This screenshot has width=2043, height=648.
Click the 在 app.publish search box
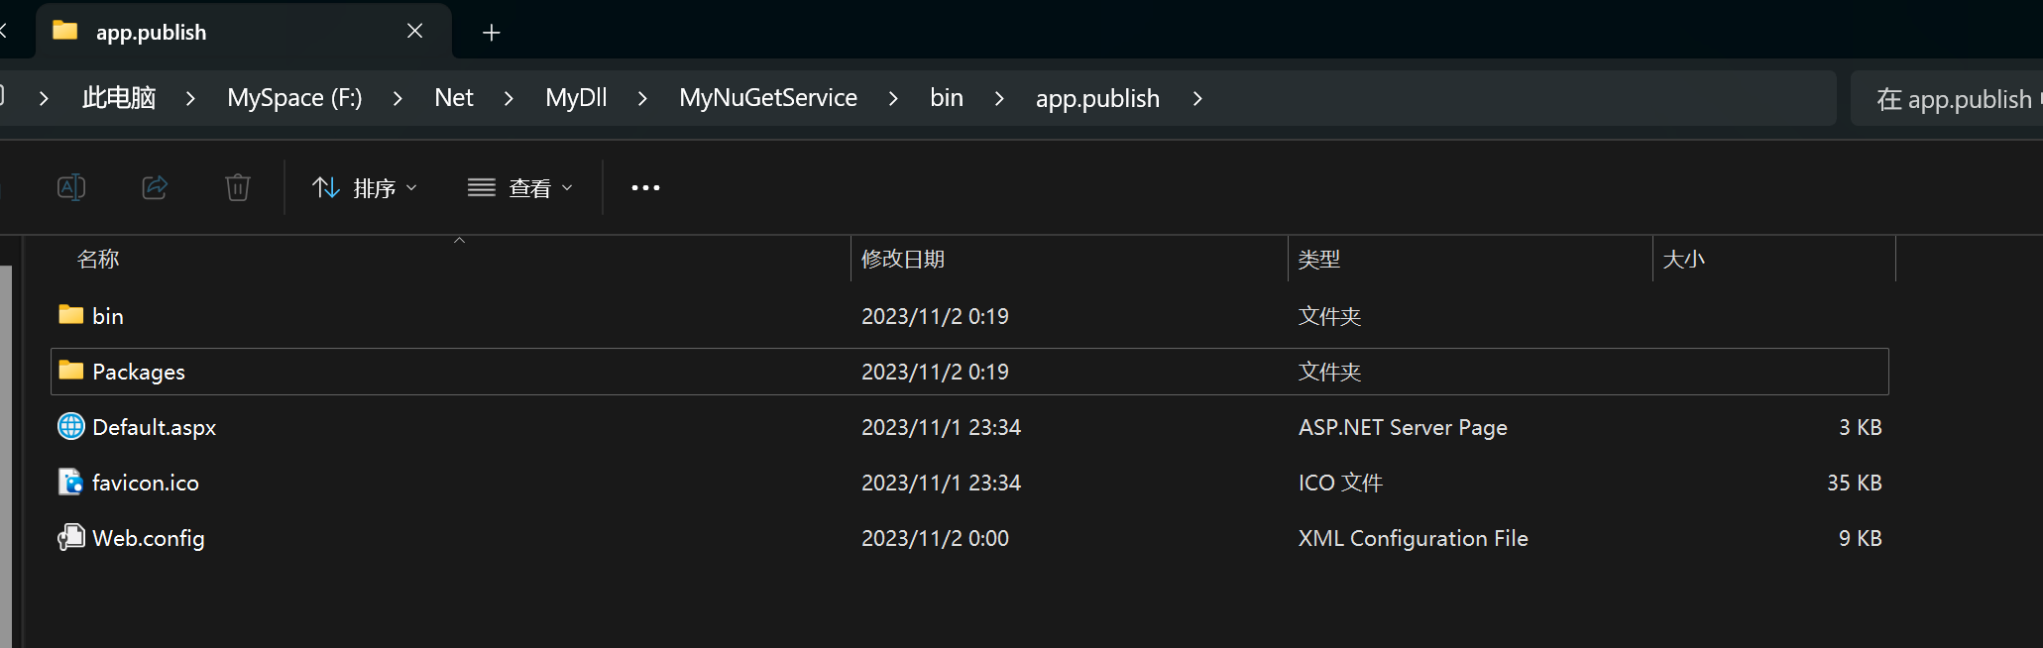tap(1947, 98)
